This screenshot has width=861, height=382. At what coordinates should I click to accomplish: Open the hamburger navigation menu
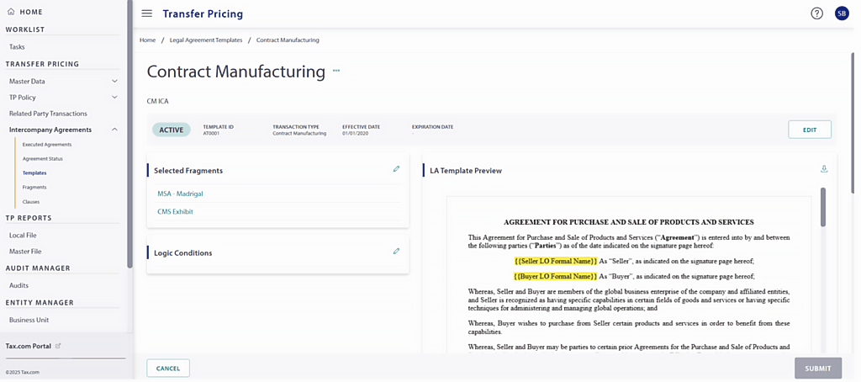(147, 13)
